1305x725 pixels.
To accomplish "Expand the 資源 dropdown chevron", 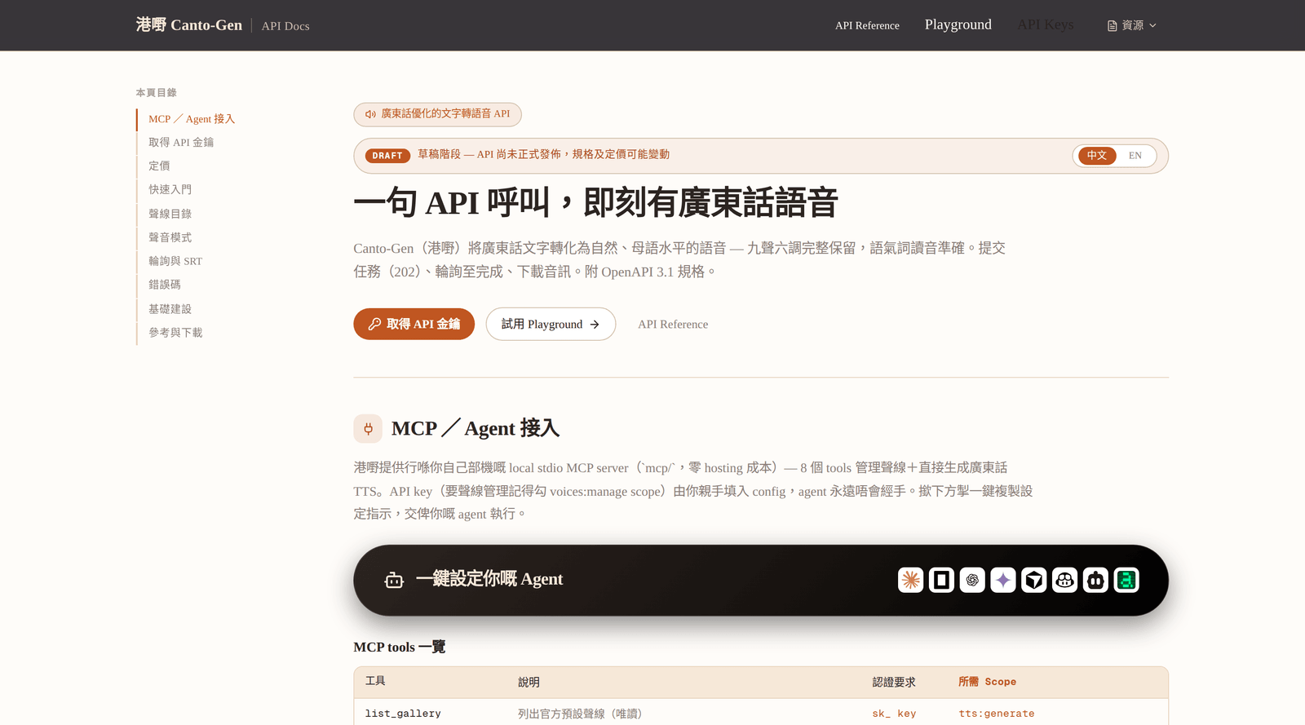I will click(1152, 26).
